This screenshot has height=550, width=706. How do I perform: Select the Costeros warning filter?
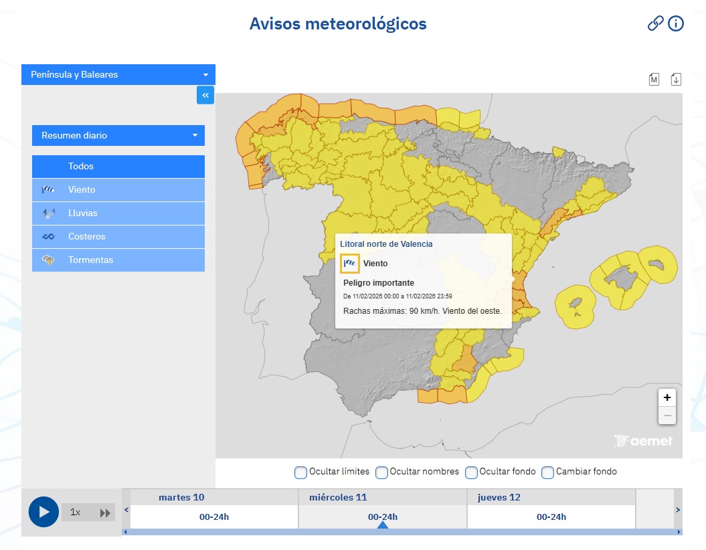pos(118,237)
